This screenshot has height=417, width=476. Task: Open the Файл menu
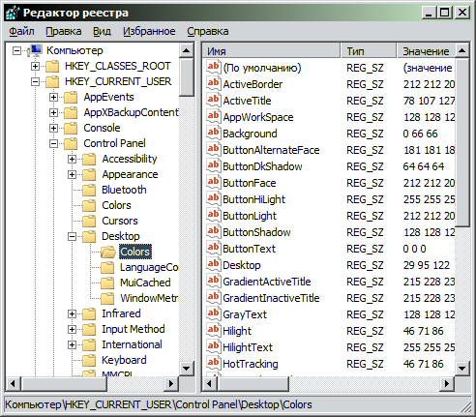point(21,31)
